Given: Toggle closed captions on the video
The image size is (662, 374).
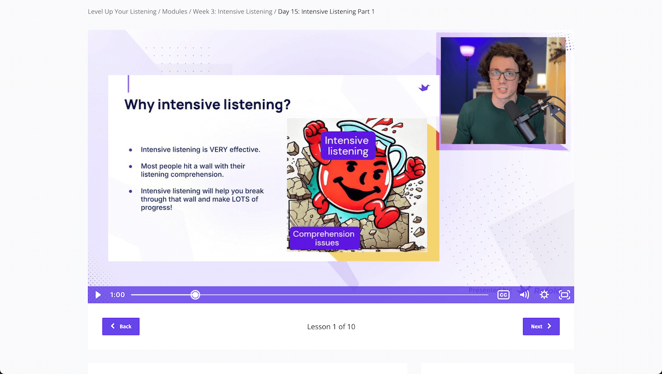Looking at the screenshot, I should click(x=503, y=295).
